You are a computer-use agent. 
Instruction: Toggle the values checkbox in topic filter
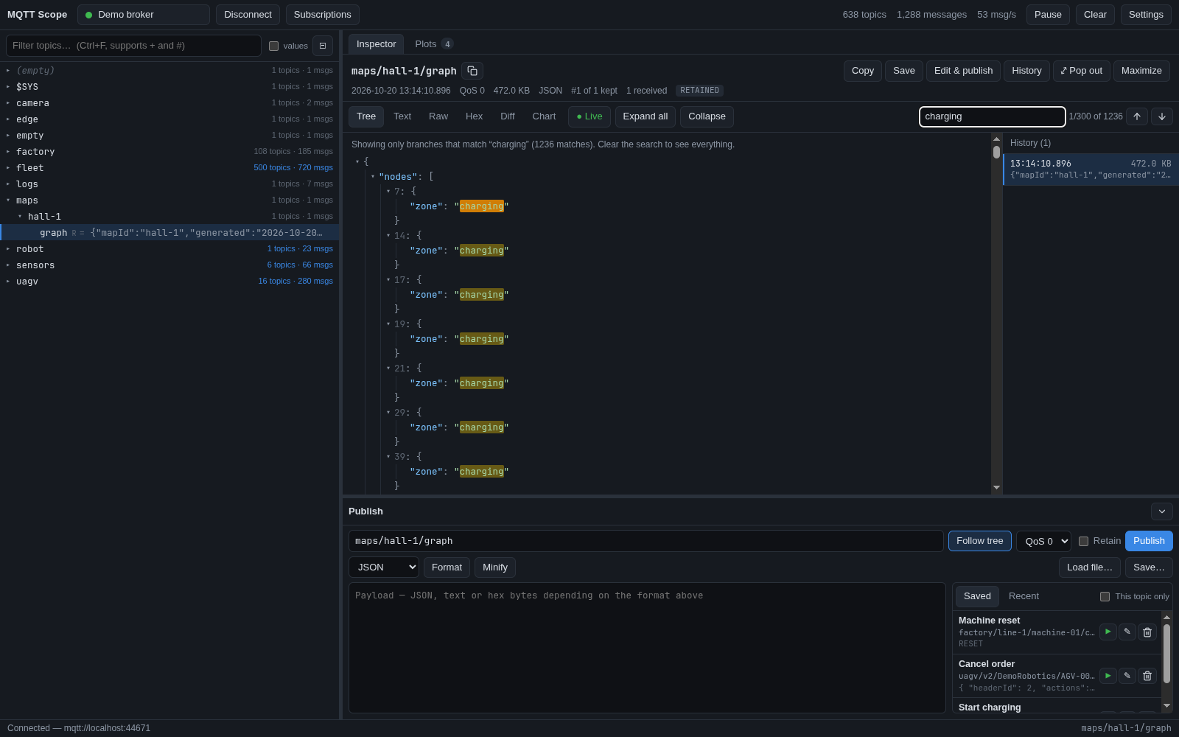pos(274,46)
